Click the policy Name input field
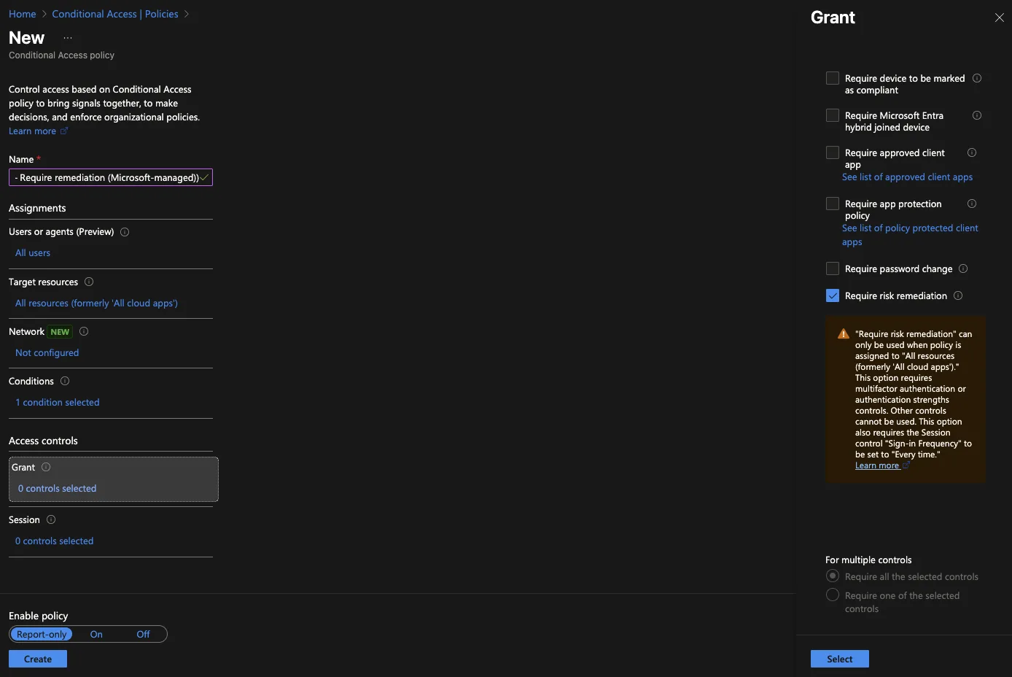The image size is (1012, 677). (108, 177)
